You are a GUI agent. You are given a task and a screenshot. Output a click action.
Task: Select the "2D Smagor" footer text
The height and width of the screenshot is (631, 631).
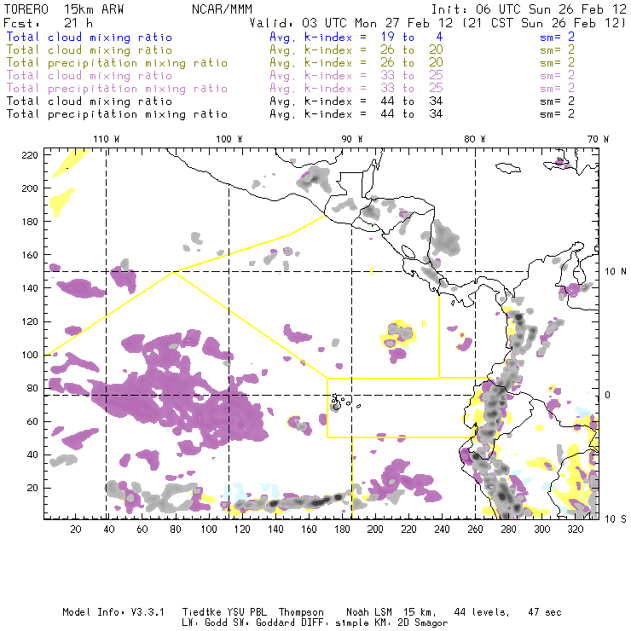click(423, 623)
